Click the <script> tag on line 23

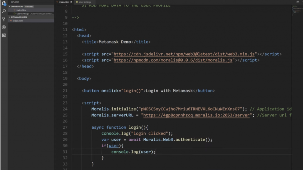tap(91, 103)
